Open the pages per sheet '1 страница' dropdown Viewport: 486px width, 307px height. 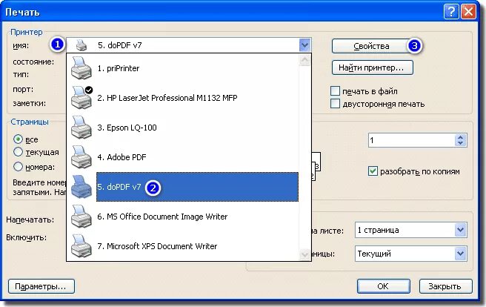pyautogui.click(x=460, y=230)
